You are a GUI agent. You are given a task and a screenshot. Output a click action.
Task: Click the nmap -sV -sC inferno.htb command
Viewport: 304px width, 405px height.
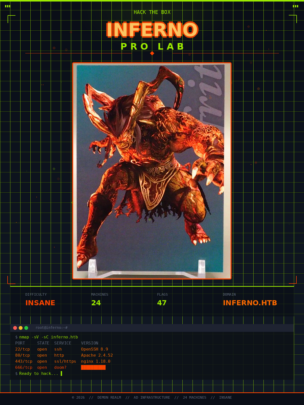click(49, 337)
